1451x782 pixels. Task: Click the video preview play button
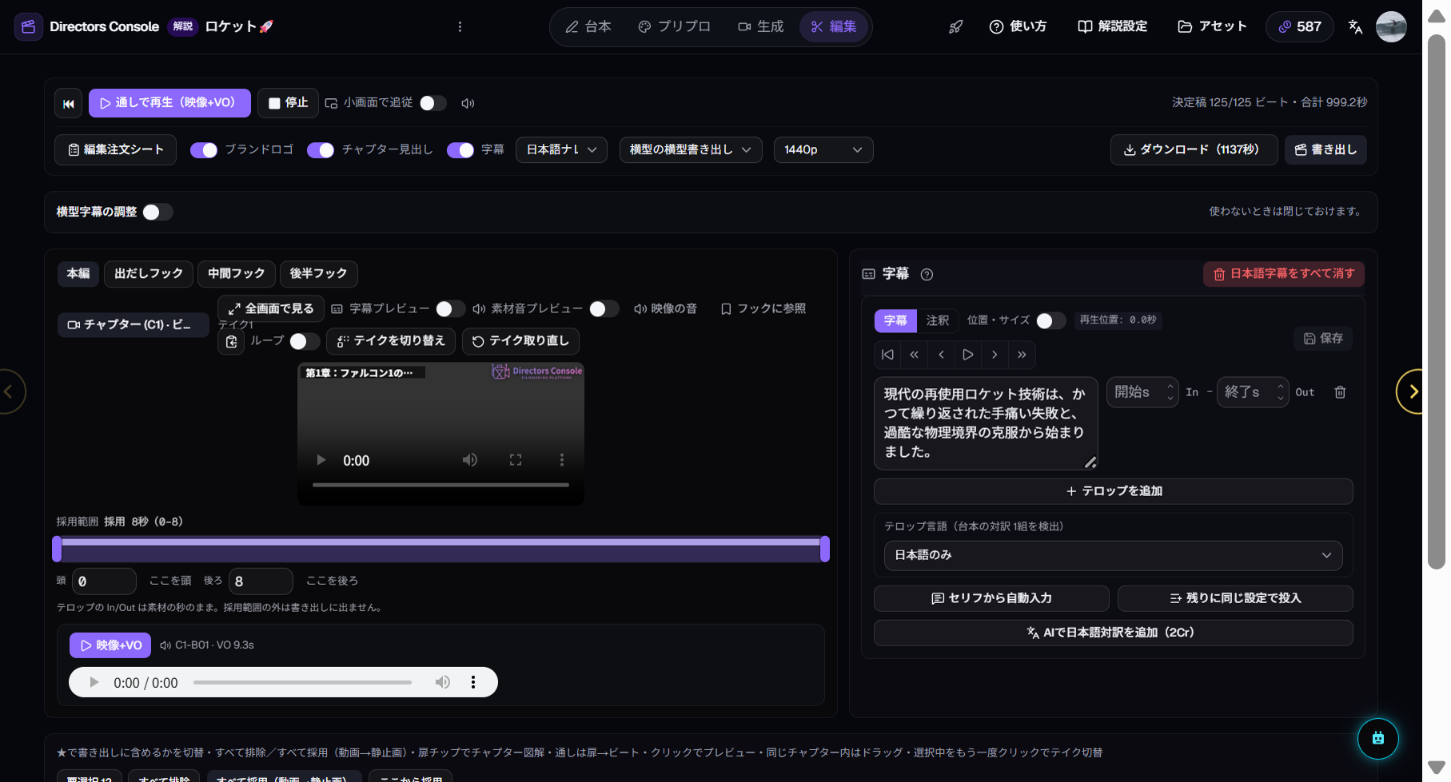321,460
